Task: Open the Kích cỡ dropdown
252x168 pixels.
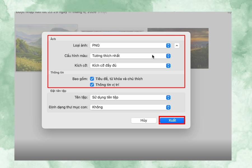Action: coord(130,66)
